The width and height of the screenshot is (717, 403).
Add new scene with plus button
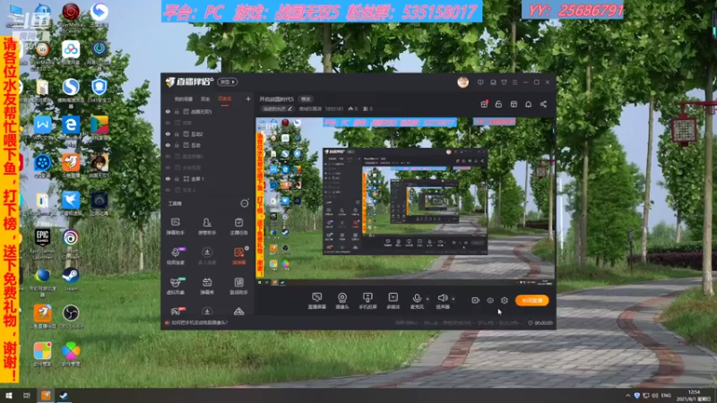click(248, 99)
